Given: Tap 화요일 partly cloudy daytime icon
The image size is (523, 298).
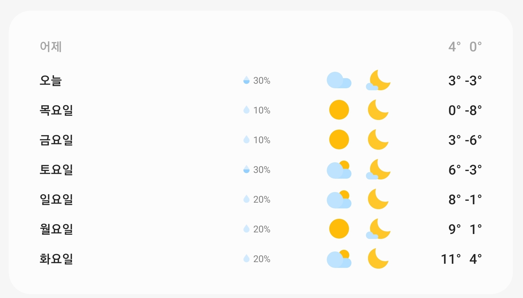Looking at the screenshot, I should point(339,259).
